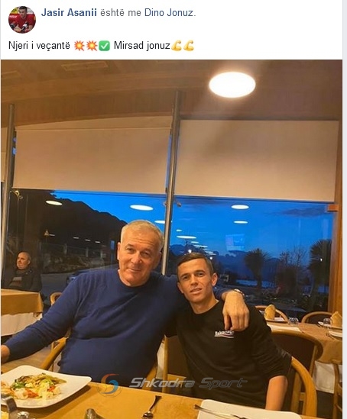The width and height of the screenshot is (347, 419).
Task: Click the second collision emoji in caption
Action: [92, 46]
